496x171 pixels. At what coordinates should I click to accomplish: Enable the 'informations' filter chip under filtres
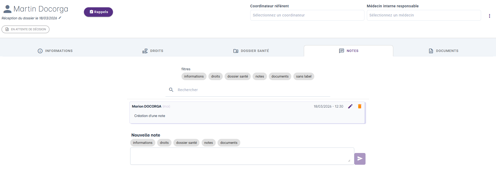pos(194,76)
